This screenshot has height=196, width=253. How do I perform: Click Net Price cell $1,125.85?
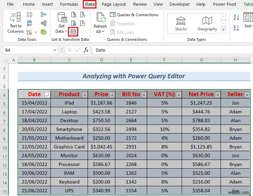point(201,147)
